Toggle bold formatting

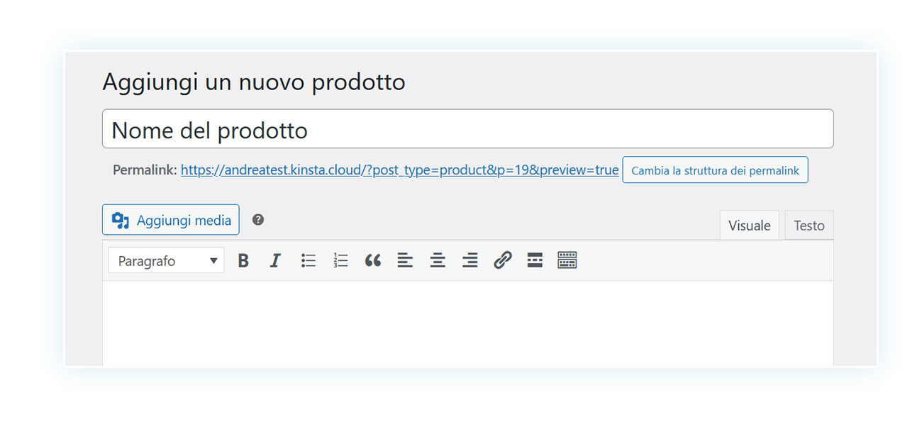243,260
